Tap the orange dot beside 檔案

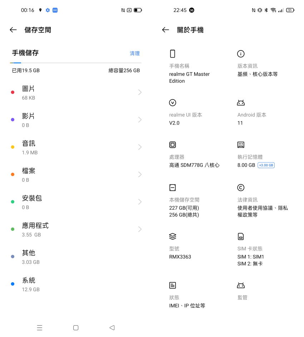click(x=13, y=174)
